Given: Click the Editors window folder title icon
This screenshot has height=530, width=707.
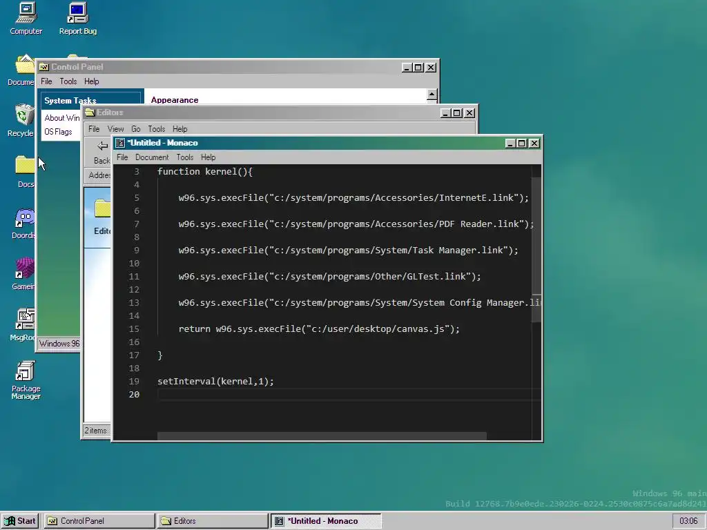Looking at the screenshot, I should click(x=90, y=112).
